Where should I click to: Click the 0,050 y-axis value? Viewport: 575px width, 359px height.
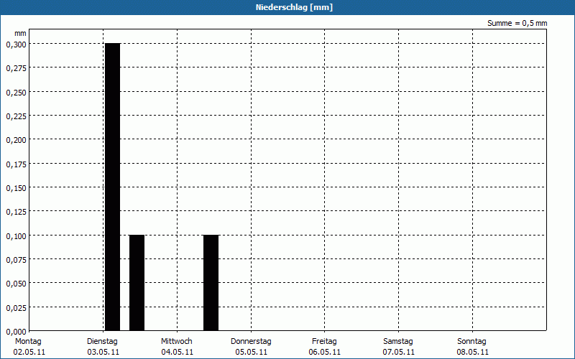[16, 284]
